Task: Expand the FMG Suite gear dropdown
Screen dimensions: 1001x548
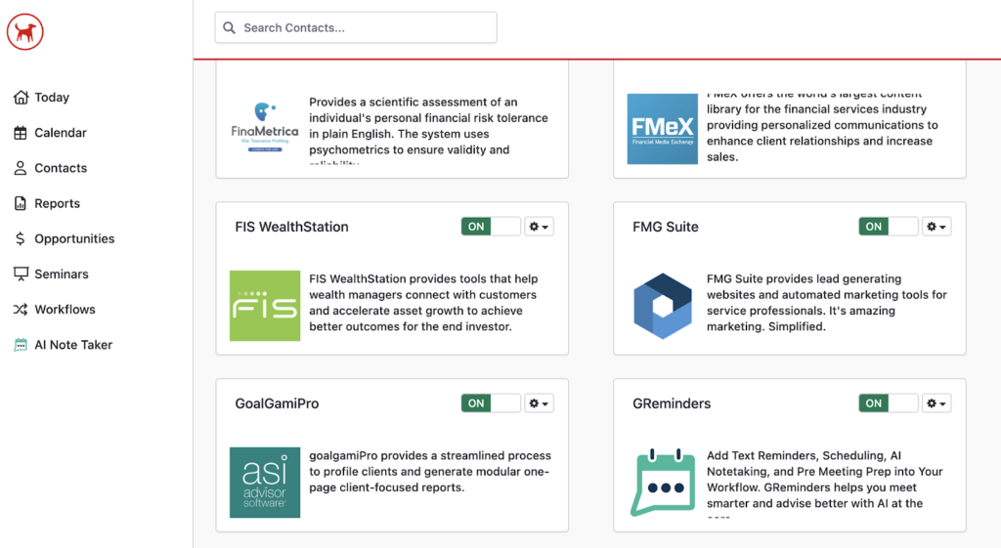Action: point(936,227)
